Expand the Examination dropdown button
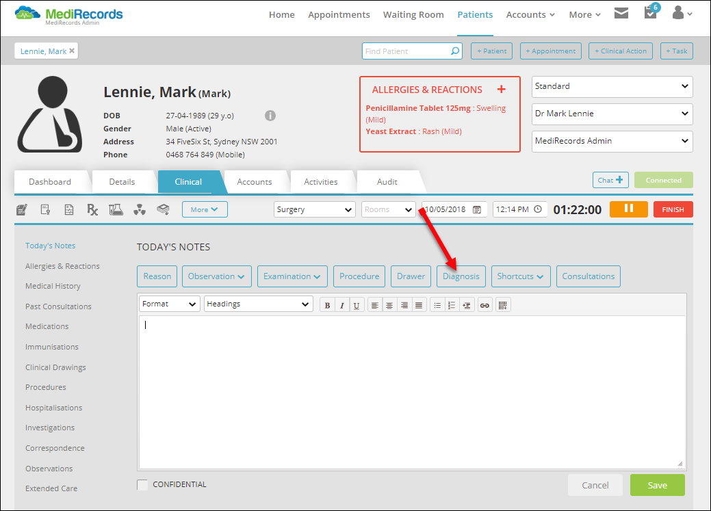The image size is (711, 511). tap(292, 276)
